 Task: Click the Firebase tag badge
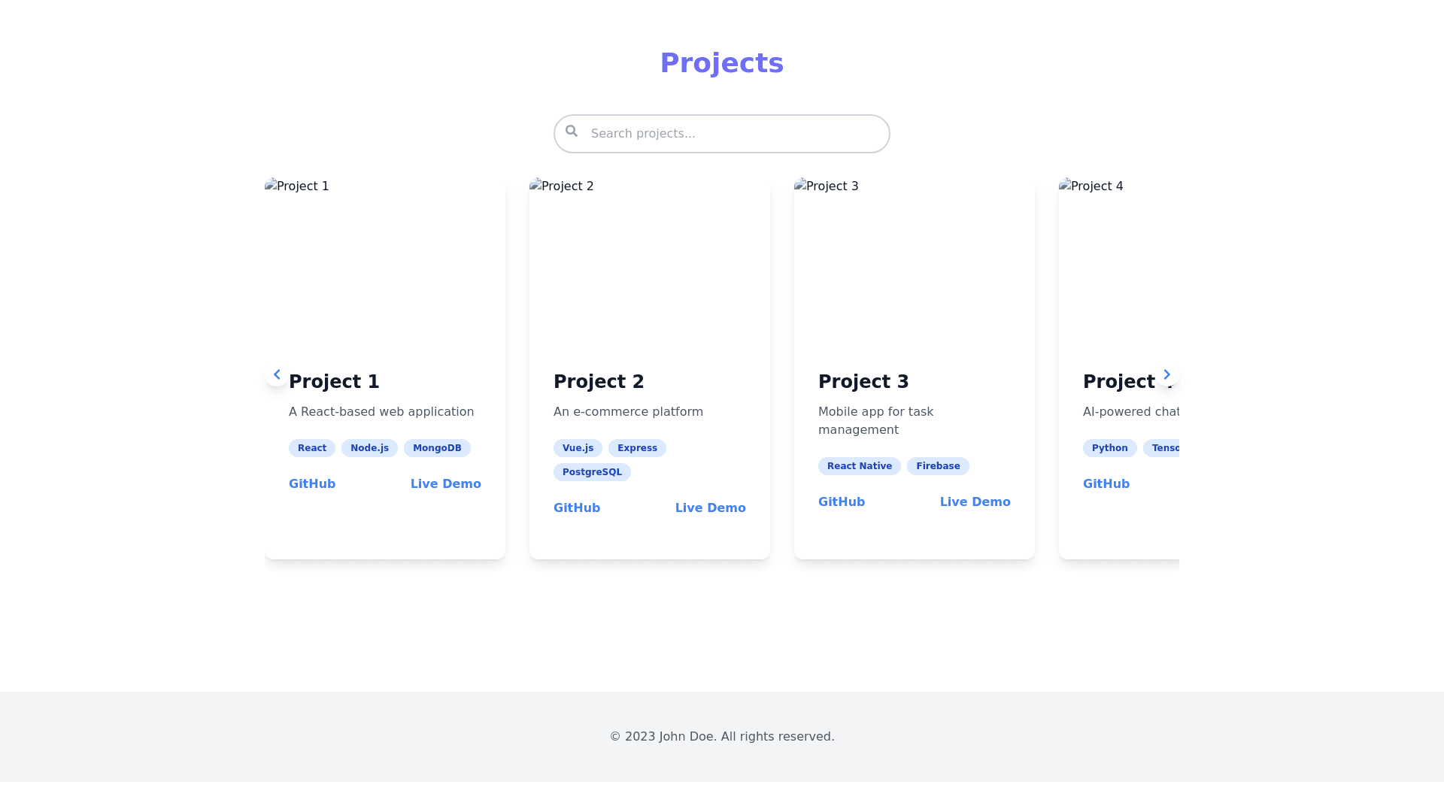coord(938,466)
